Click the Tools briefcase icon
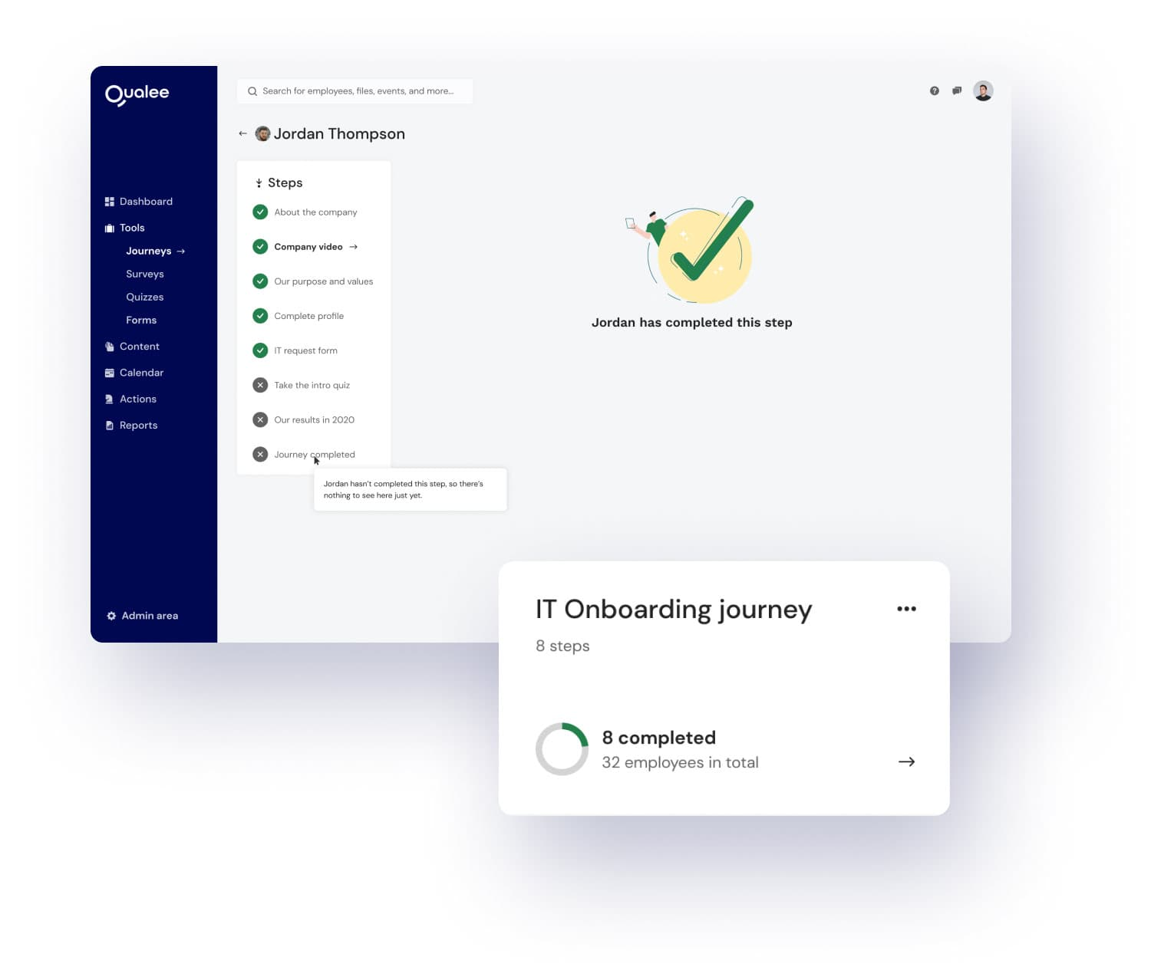 tap(109, 228)
